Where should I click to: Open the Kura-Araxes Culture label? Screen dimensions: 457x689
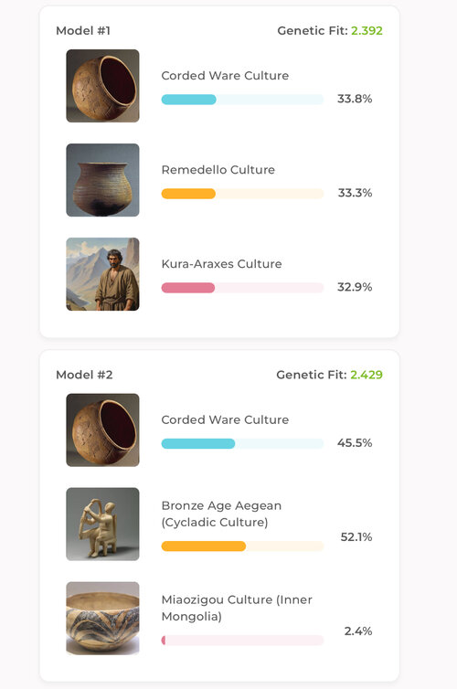221,264
